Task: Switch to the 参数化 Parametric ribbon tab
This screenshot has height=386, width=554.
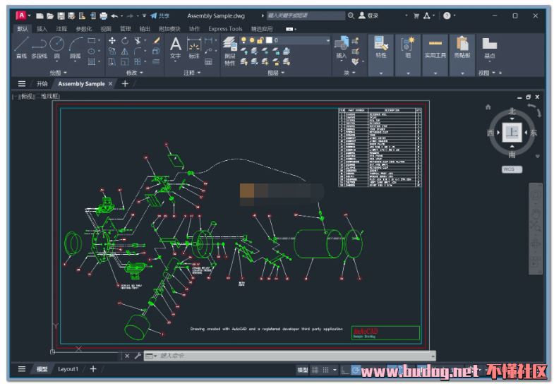Action: [84, 29]
